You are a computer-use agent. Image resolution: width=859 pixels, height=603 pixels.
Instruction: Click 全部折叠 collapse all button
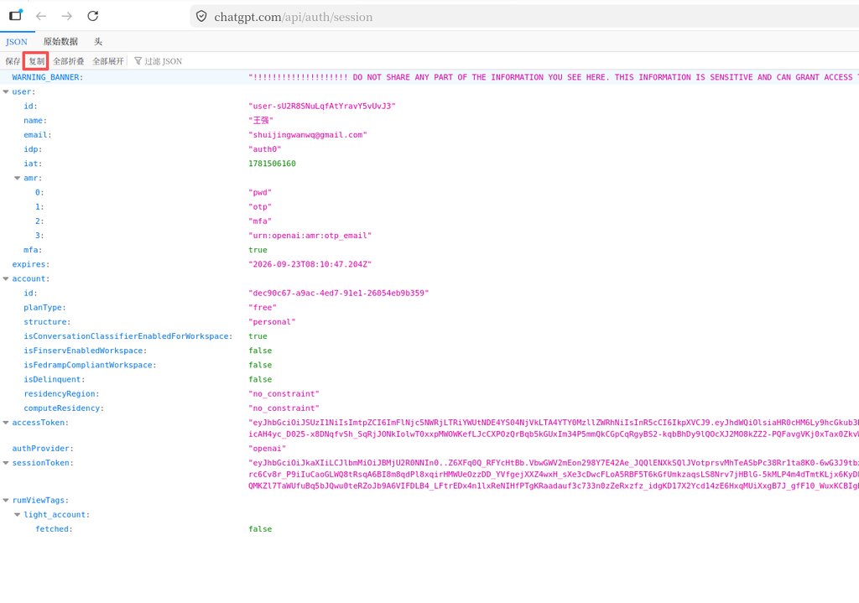click(x=69, y=61)
